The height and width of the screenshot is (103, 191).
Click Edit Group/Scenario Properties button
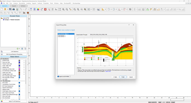pyautogui.click(x=14, y=54)
